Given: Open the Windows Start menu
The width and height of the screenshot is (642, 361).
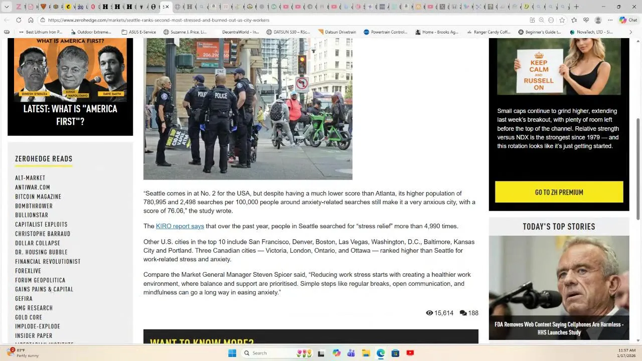Looking at the screenshot, I should click(232, 353).
